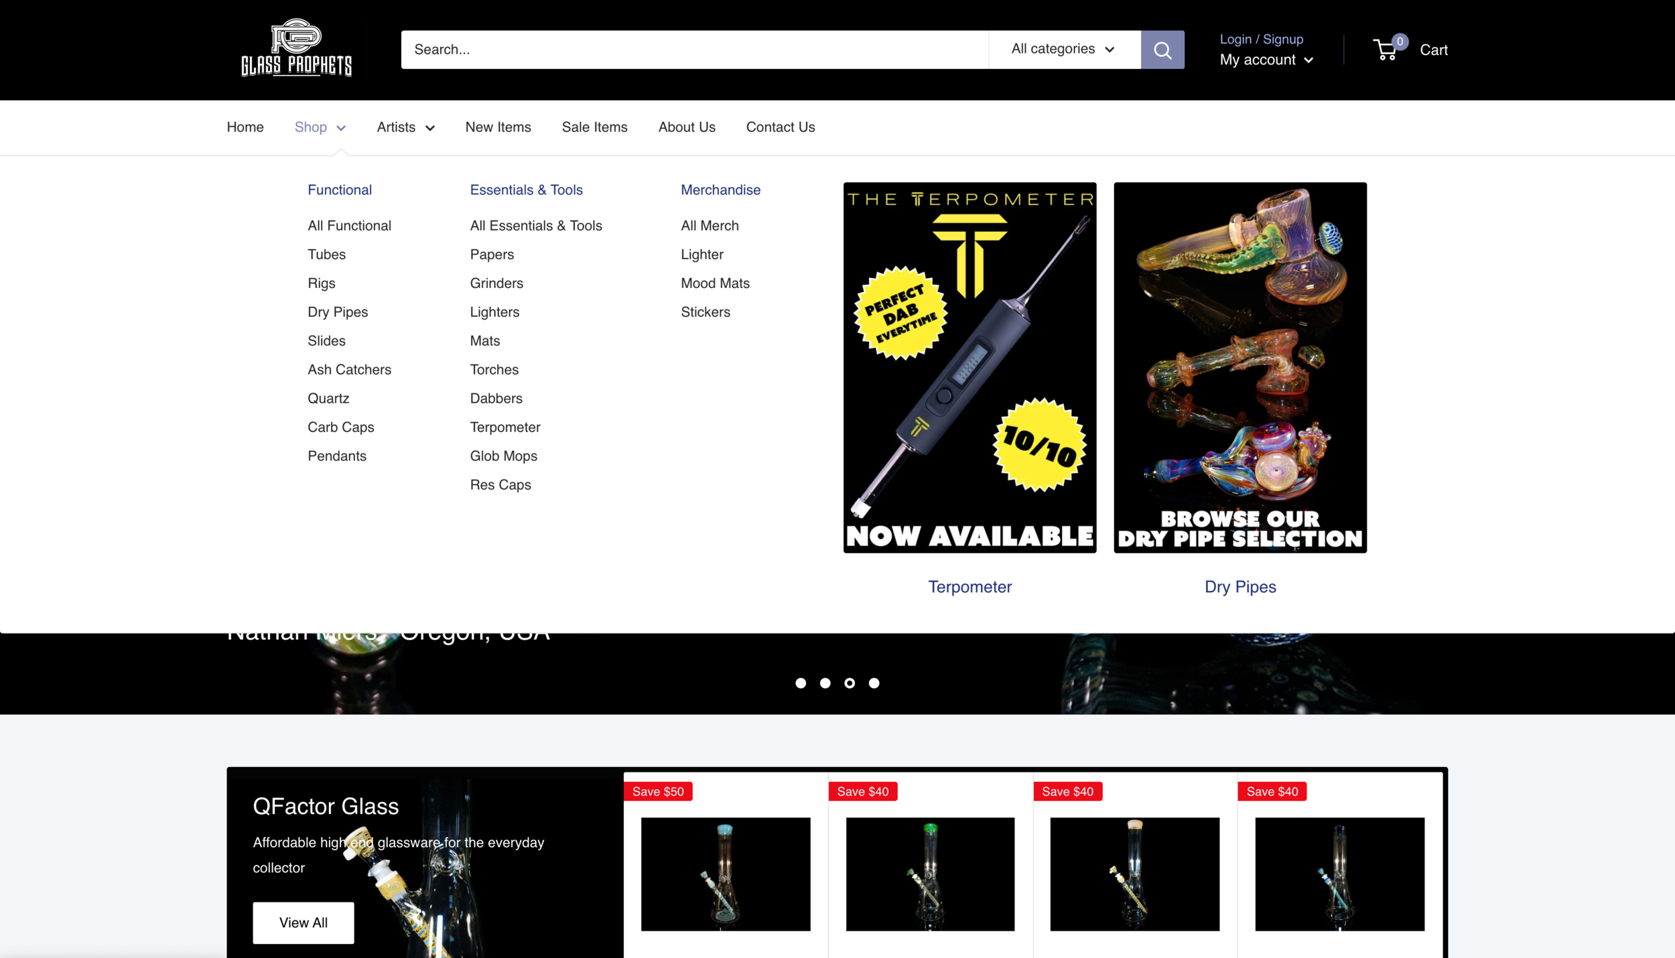Viewport: 1675px width, 958px height.
Task: Select Carb Caps in the Shop menu
Action: point(340,427)
